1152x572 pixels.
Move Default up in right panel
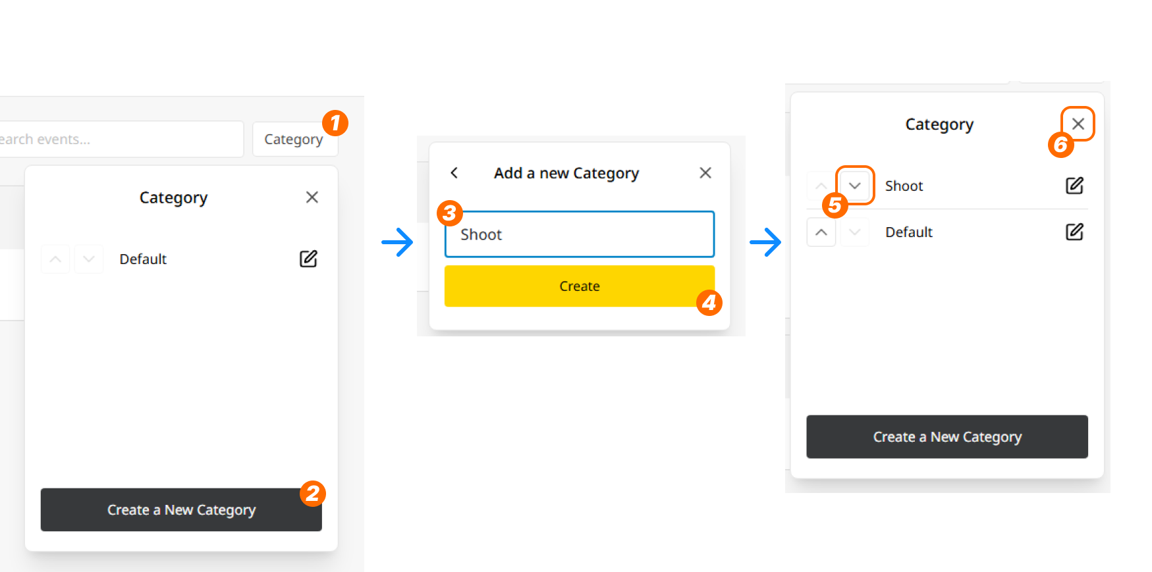[821, 232]
